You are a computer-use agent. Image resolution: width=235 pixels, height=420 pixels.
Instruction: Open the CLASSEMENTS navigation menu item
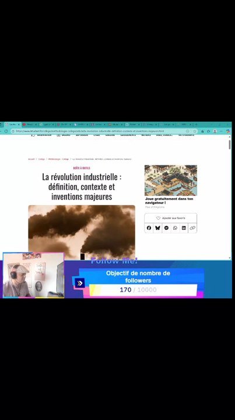point(128,135)
